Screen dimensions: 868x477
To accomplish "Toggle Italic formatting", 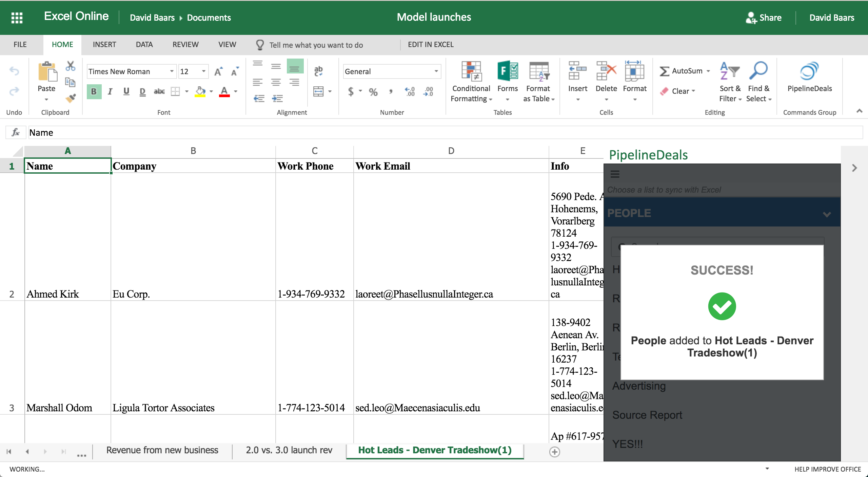I will (110, 91).
